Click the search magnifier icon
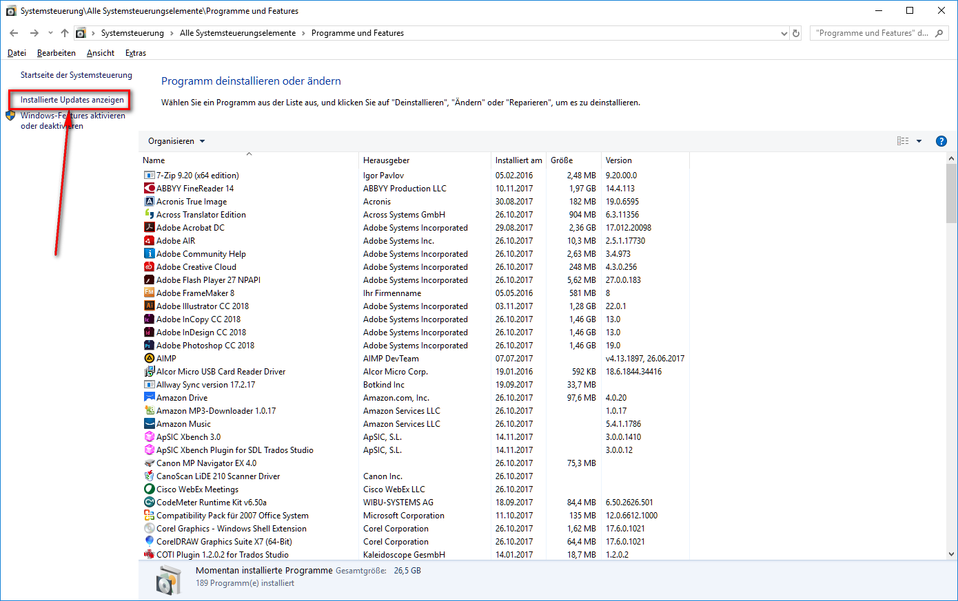The image size is (958, 601). tap(939, 33)
